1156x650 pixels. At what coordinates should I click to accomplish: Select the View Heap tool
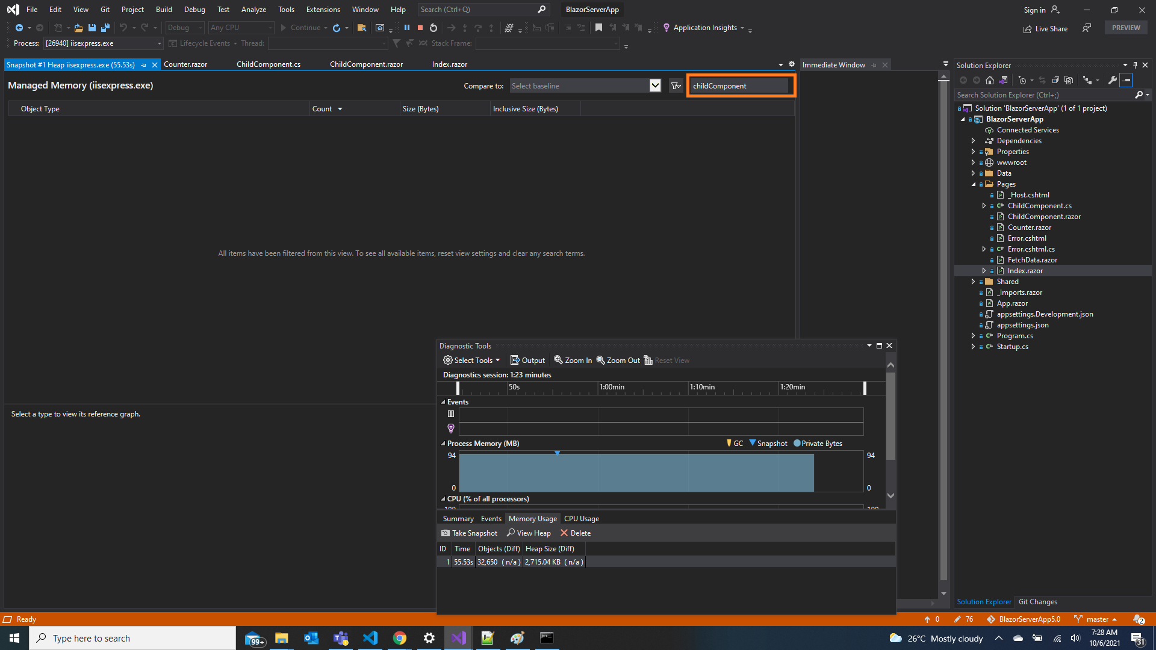point(529,533)
